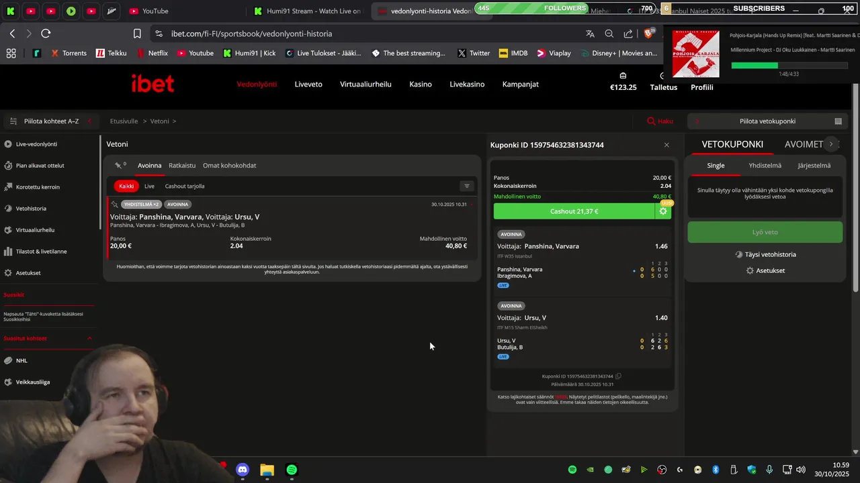Select the Järjestelmä bet type tab
This screenshot has height=483, width=860.
814,166
